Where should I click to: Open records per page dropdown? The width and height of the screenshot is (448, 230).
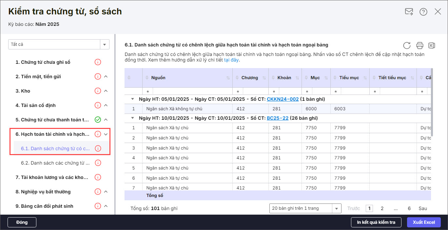click(337, 208)
